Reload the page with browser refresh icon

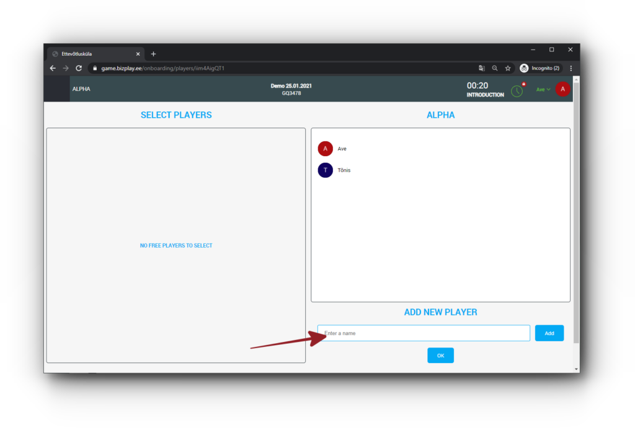pyautogui.click(x=79, y=68)
